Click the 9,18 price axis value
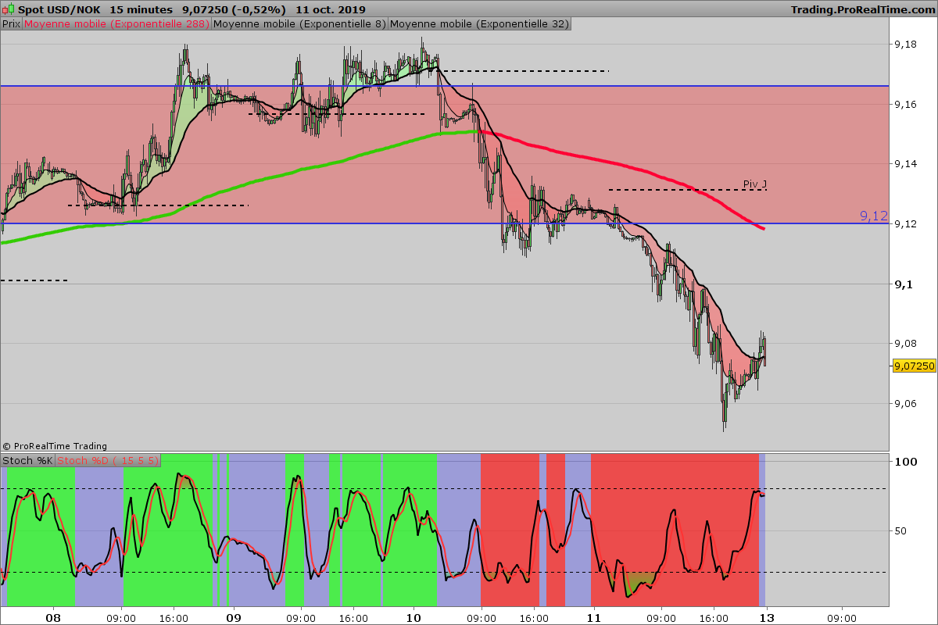The image size is (938, 625). [x=905, y=45]
